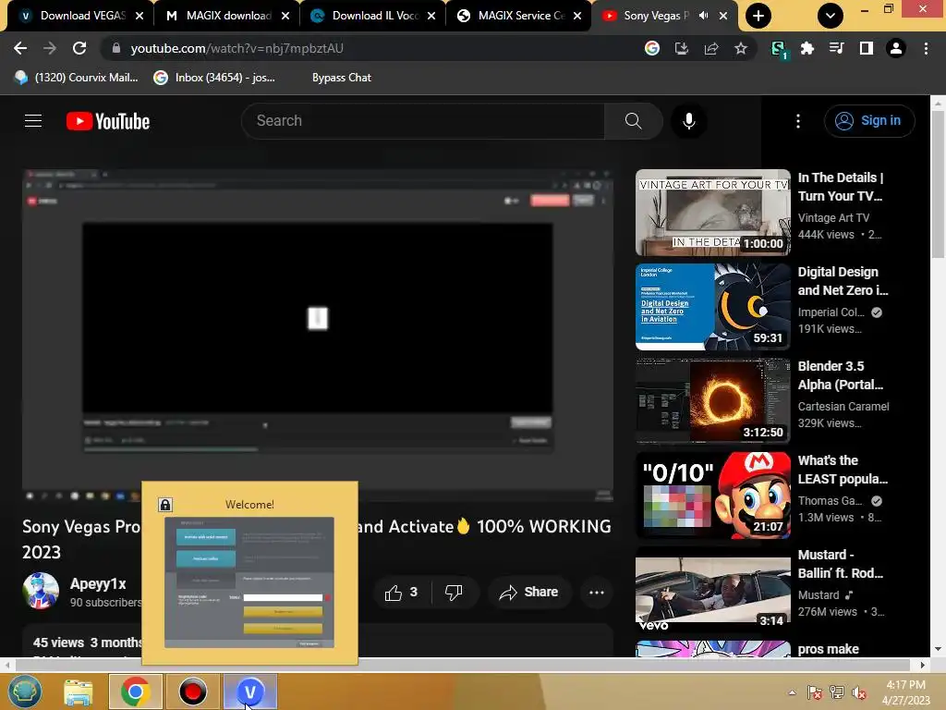Screen dimensions: 946x710
Task: Close the MAGIX download tab
Action: [x=285, y=16]
